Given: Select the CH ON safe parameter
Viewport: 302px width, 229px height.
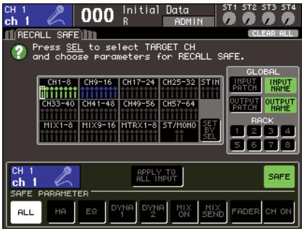Looking at the screenshot, I should 279,212.
